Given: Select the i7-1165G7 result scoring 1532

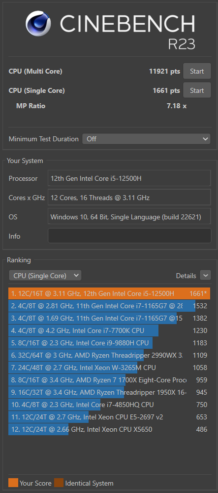Looking at the screenshot, I should click(109, 306).
